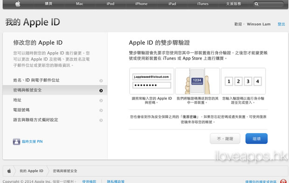
Task: Click the Apple ID and password illustration
Action: pyautogui.click(x=151, y=81)
